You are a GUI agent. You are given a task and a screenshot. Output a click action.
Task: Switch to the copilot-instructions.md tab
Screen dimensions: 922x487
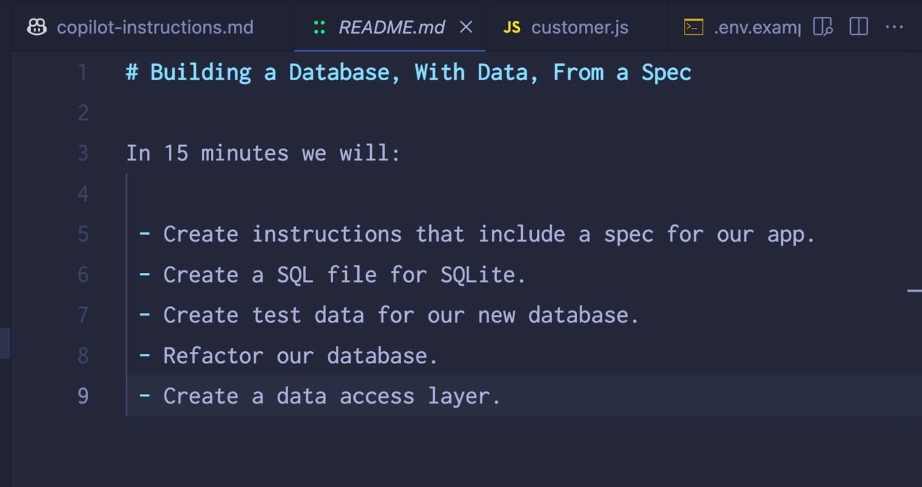point(155,27)
